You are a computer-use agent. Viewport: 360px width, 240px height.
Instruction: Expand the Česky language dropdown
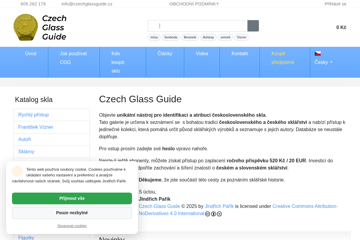[x=323, y=62]
